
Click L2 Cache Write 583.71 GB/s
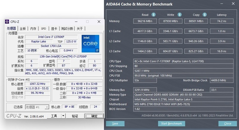pos(171,41)
